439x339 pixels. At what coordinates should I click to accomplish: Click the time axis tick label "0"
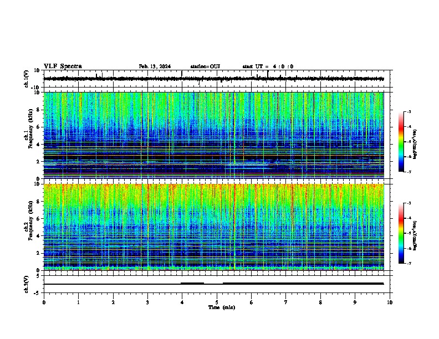pyautogui.click(x=44, y=302)
